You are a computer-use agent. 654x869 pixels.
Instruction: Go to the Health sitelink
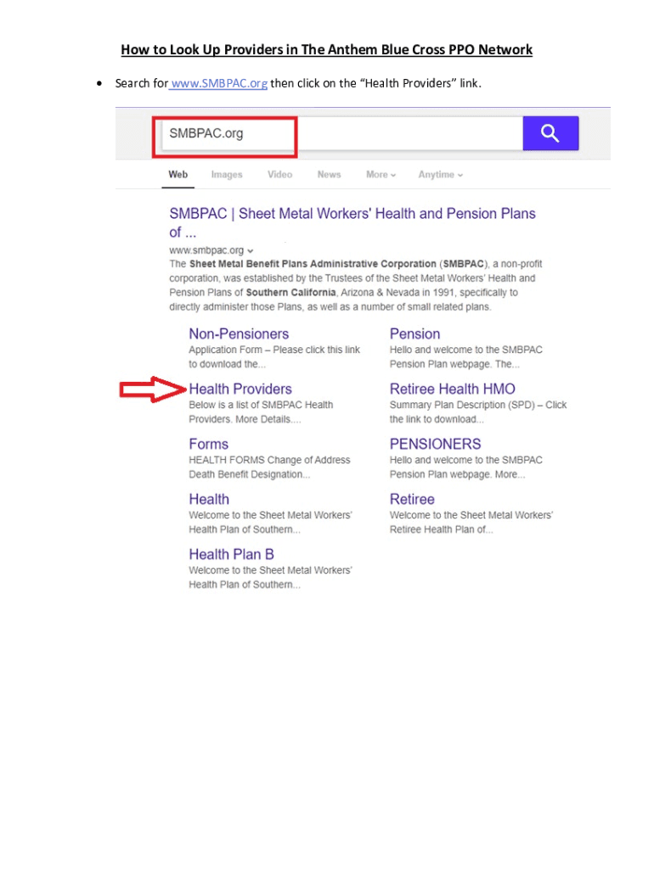209,499
